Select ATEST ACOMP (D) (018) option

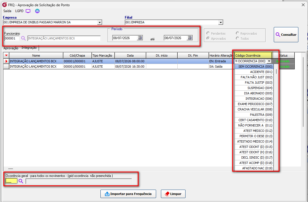coord(254,163)
